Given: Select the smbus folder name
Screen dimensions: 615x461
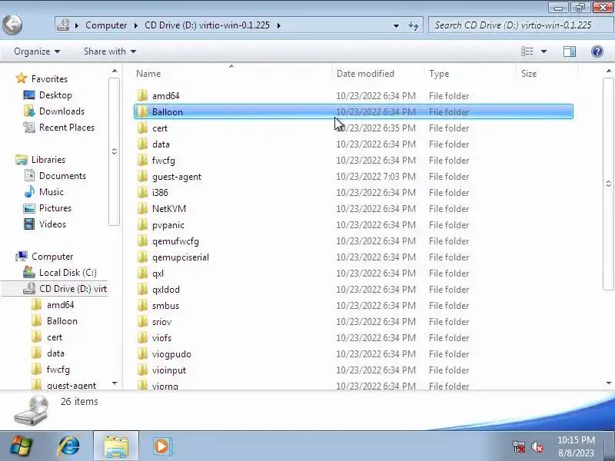Looking at the screenshot, I should (165, 306).
